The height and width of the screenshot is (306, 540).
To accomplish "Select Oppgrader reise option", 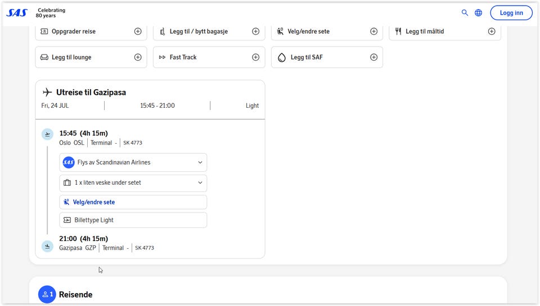I will coord(91,31).
